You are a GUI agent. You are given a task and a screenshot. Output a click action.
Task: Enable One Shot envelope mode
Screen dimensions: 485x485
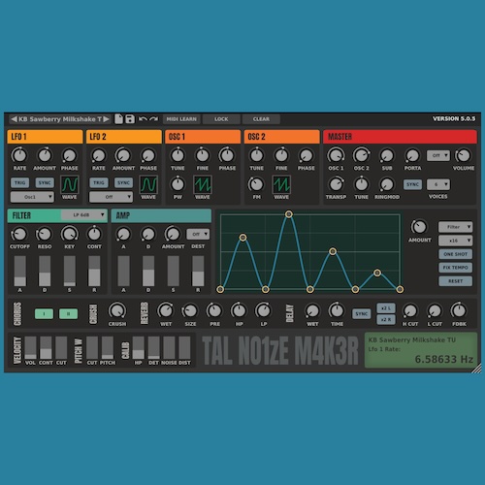(455, 254)
